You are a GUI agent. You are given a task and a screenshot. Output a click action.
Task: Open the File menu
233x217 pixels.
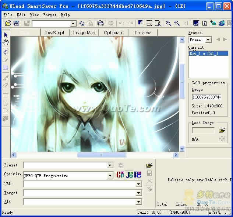tap(8, 15)
